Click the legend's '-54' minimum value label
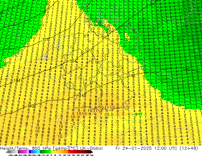202x156 pixels. coord(10,155)
